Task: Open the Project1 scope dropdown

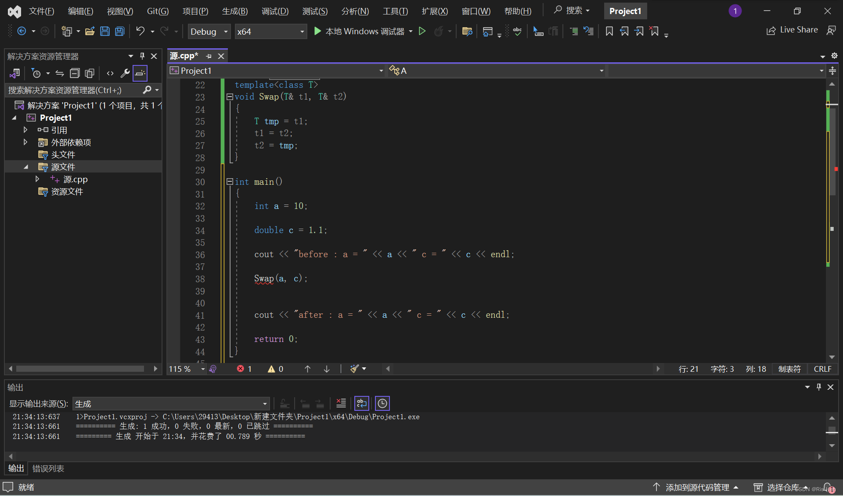Action: pyautogui.click(x=277, y=71)
